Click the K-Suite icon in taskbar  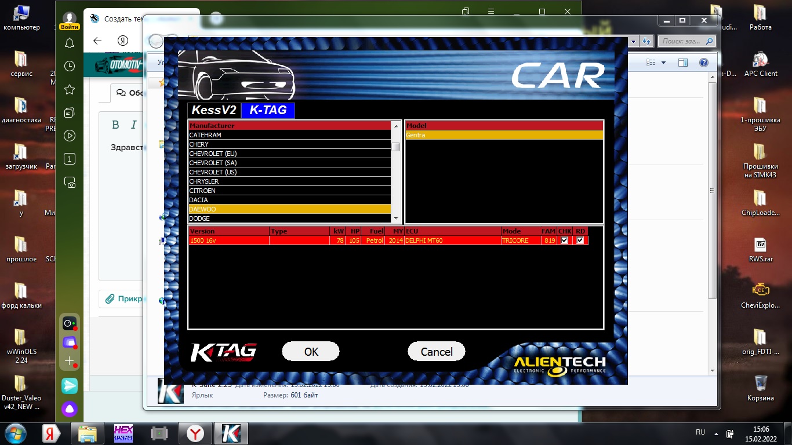coord(231,433)
